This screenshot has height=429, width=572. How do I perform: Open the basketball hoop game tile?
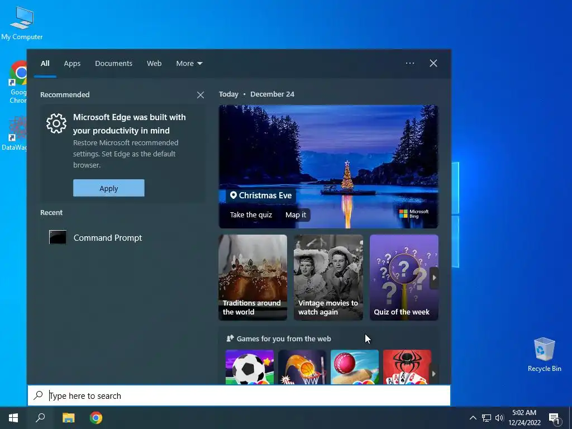click(x=302, y=367)
